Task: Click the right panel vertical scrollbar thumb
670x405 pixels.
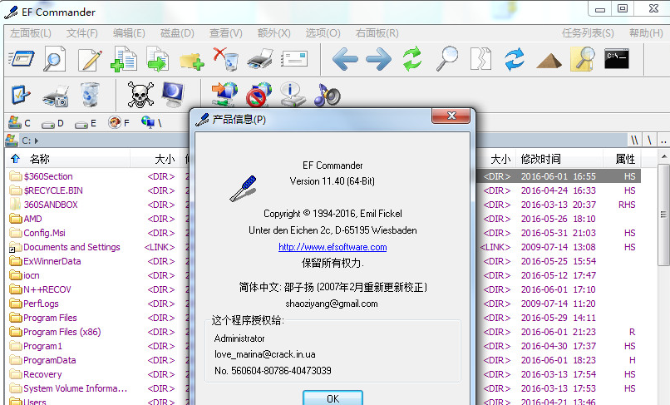Action: click(663, 214)
